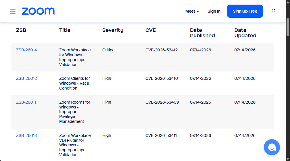Open bulletin ZSB-26014
This screenshot has height=161, width=290.
26,50
